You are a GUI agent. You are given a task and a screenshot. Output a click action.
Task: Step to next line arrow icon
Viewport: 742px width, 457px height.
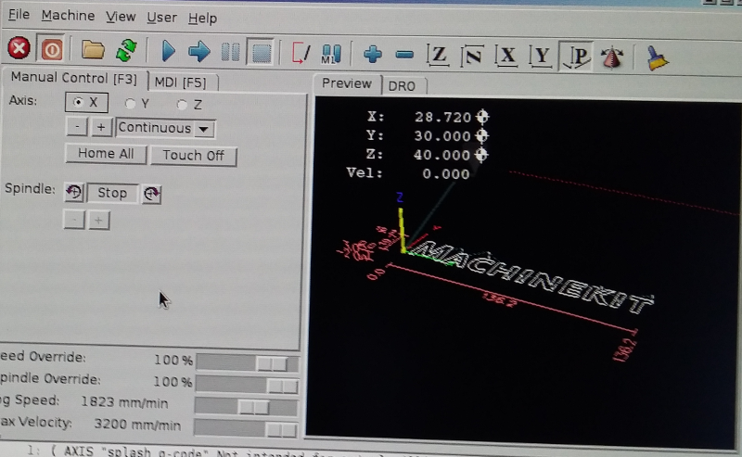coord(199,52)
